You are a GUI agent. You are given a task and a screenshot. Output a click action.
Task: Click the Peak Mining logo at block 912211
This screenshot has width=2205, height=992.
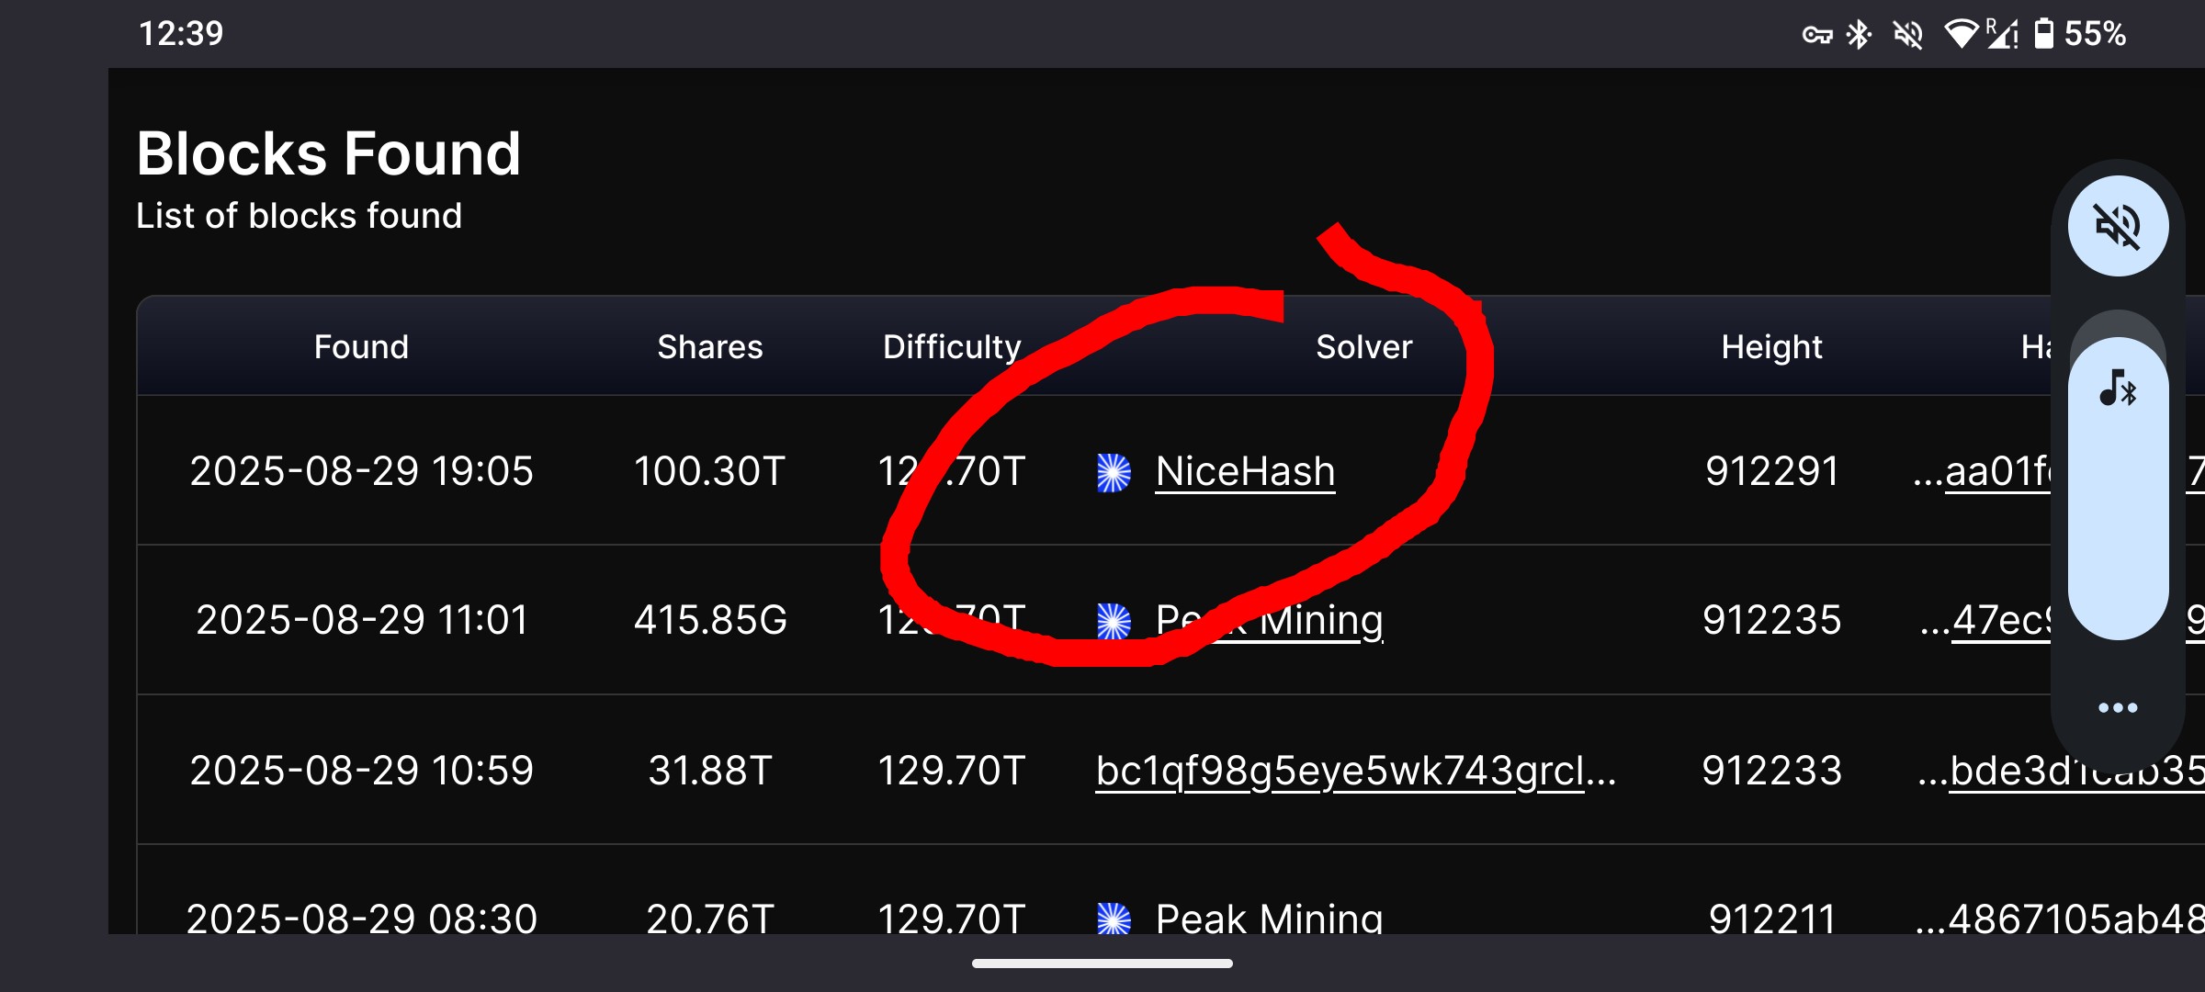1114,919
